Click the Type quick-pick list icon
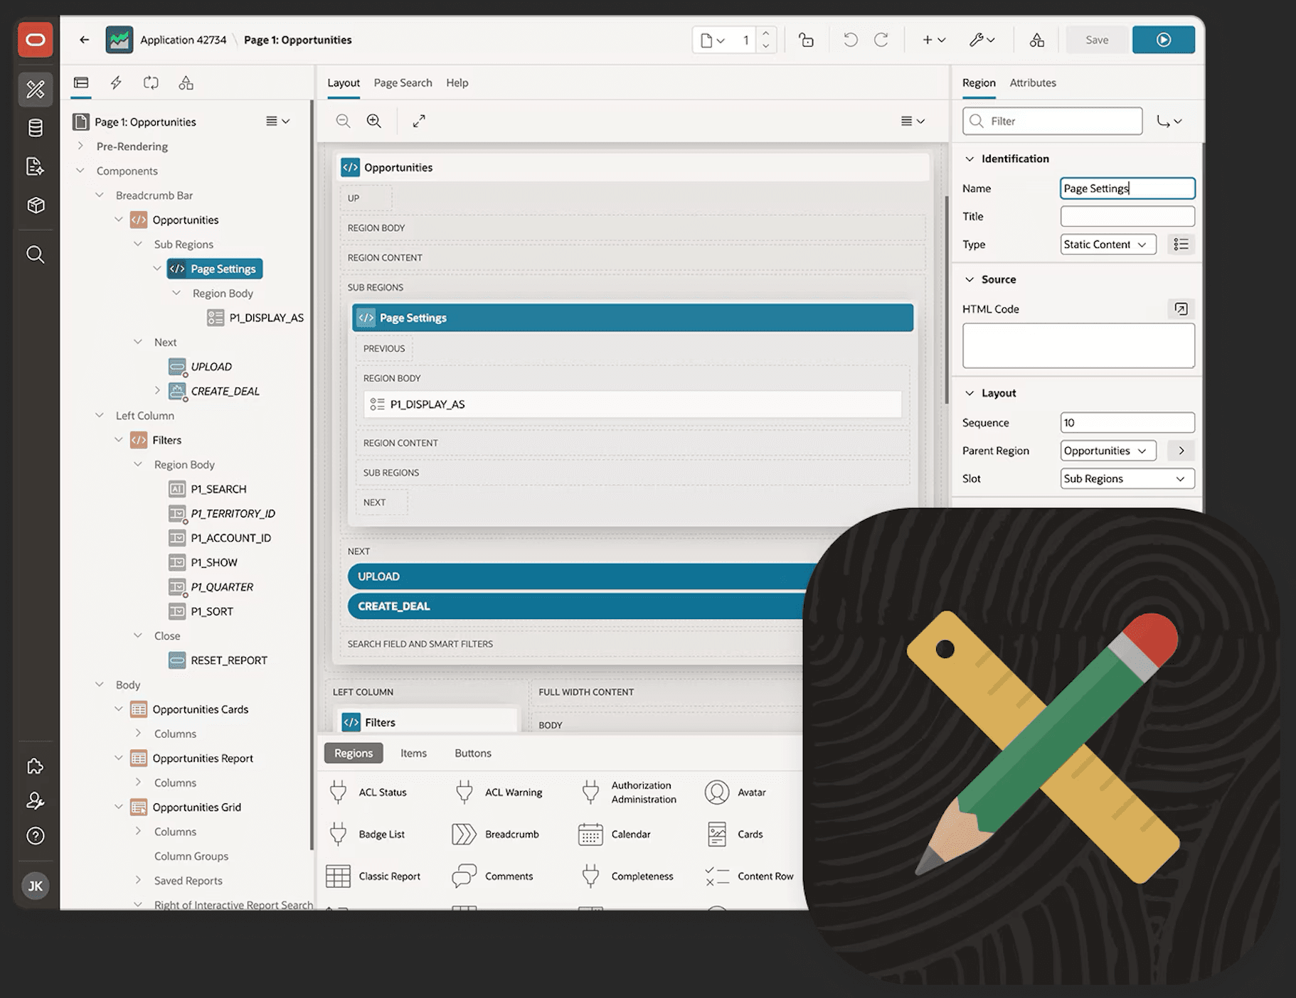Image resolution: width=1296 pixels, height=998 pixels. [x=1181, y=245]
